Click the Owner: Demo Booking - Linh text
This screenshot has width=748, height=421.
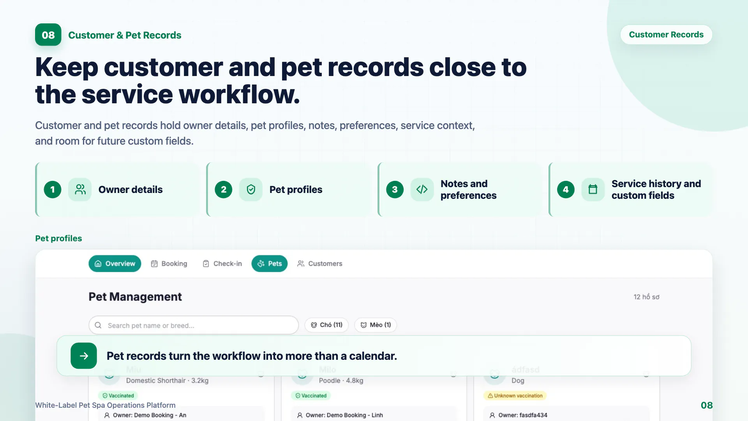[344, 415]
